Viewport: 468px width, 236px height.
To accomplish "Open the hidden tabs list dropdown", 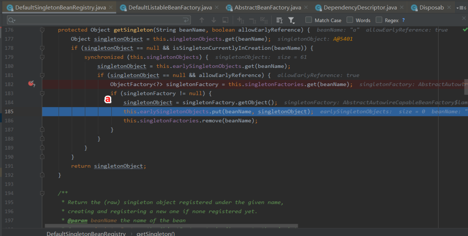I will [x=461, y=8].
